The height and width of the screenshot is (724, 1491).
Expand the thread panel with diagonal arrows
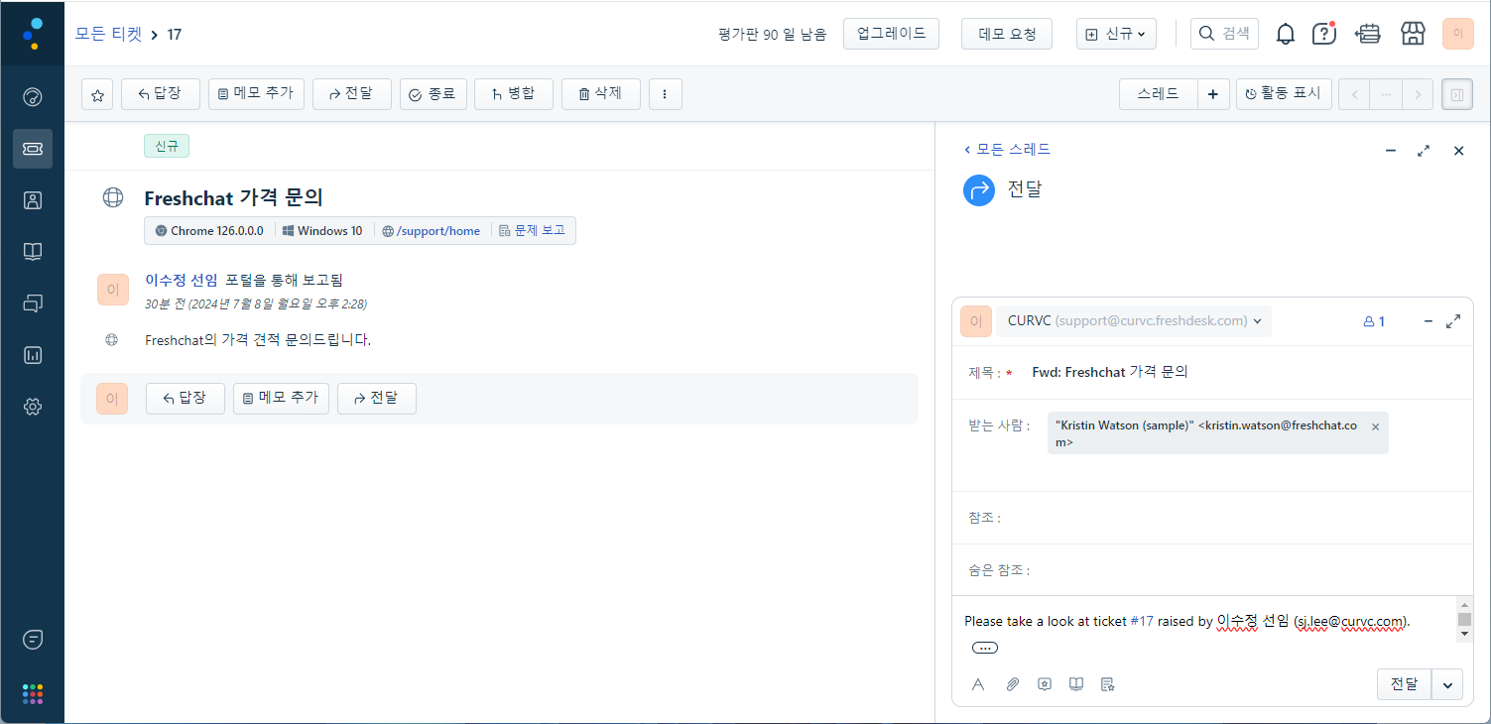pos(1424,151)
